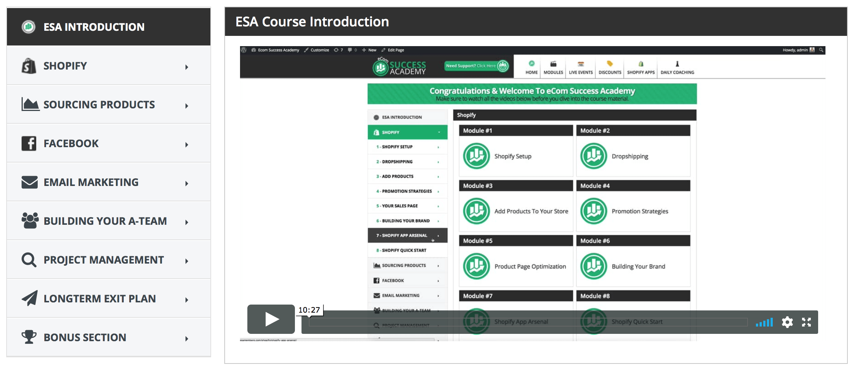Click Building Your Brand module icon
The width and height of the screenshot is (854, 369).
tap(593, 266)
